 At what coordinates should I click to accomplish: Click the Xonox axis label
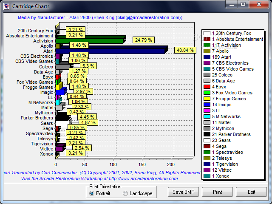click(46, 154)
